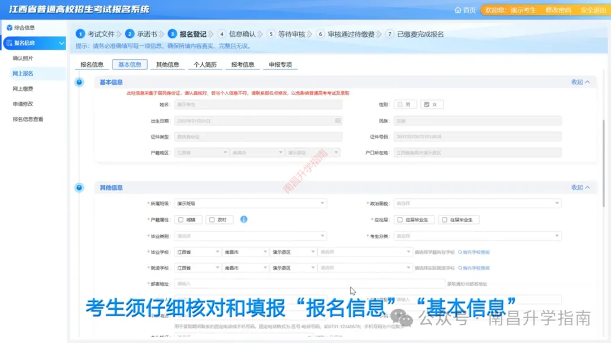Click the 修改密码 link in header
611x343 pixels.
pyautogui.click(x=558, y=10)
